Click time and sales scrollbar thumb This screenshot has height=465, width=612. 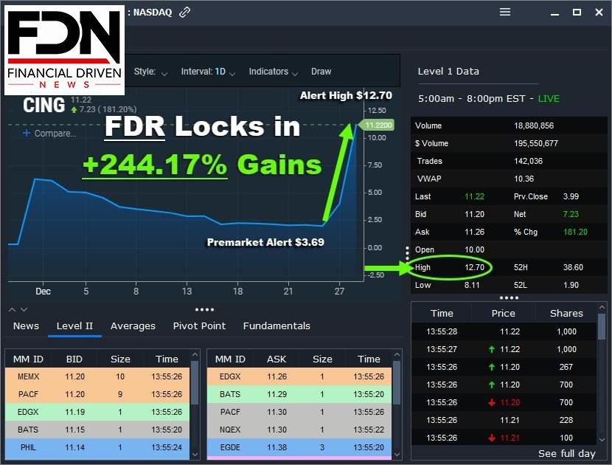(x=602, y=326)
